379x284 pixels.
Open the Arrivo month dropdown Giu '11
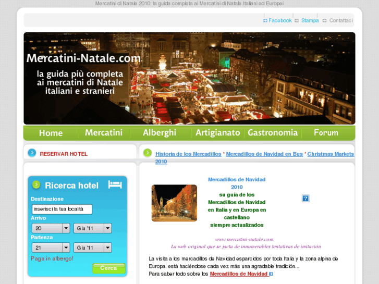pos(93,228)
